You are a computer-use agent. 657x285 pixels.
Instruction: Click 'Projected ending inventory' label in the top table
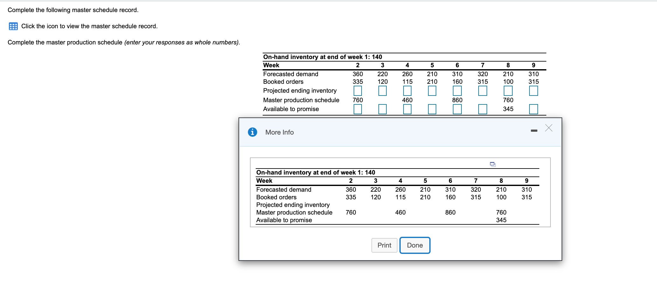tap(300, 91)
